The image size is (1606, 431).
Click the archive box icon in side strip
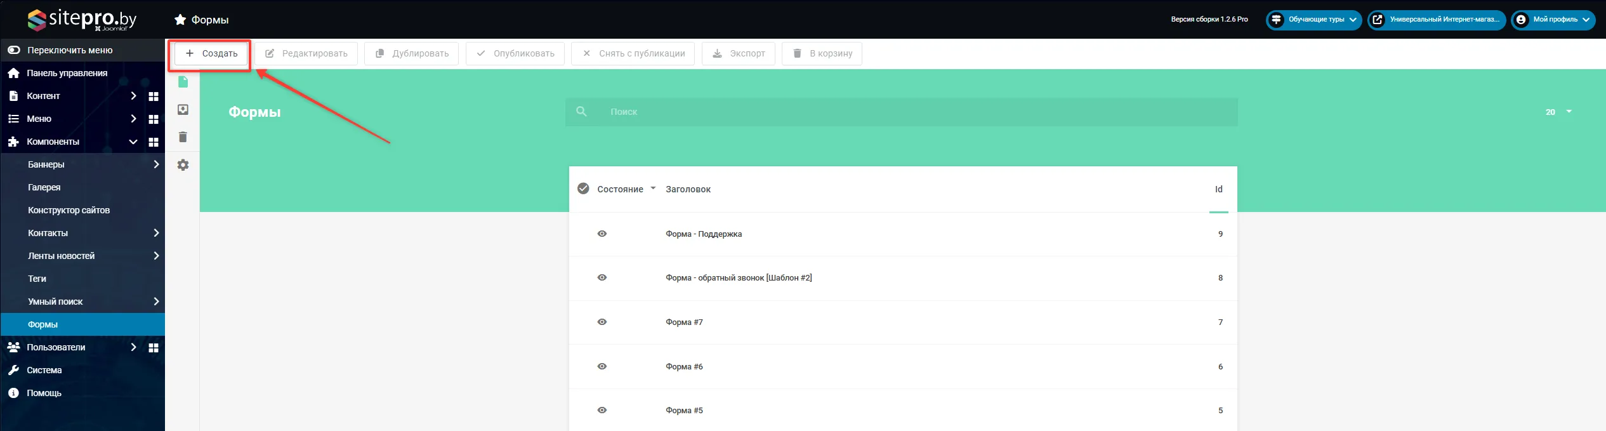[183, 110]
